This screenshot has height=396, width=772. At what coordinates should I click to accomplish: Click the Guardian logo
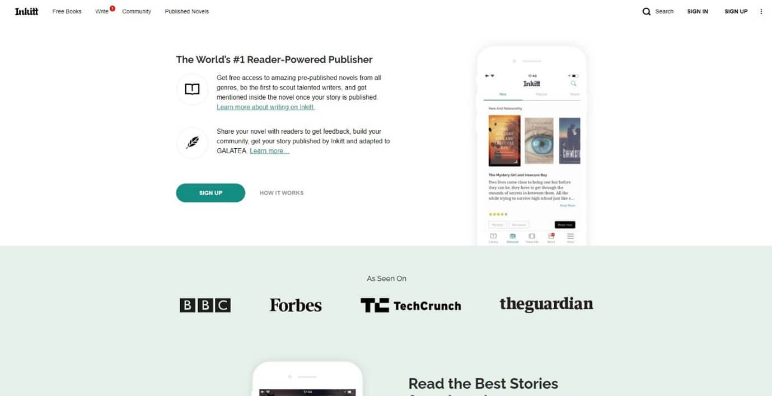coord(546,304)
